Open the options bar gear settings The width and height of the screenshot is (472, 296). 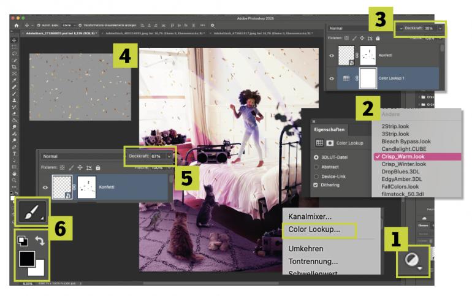click(x=212, y=26)
